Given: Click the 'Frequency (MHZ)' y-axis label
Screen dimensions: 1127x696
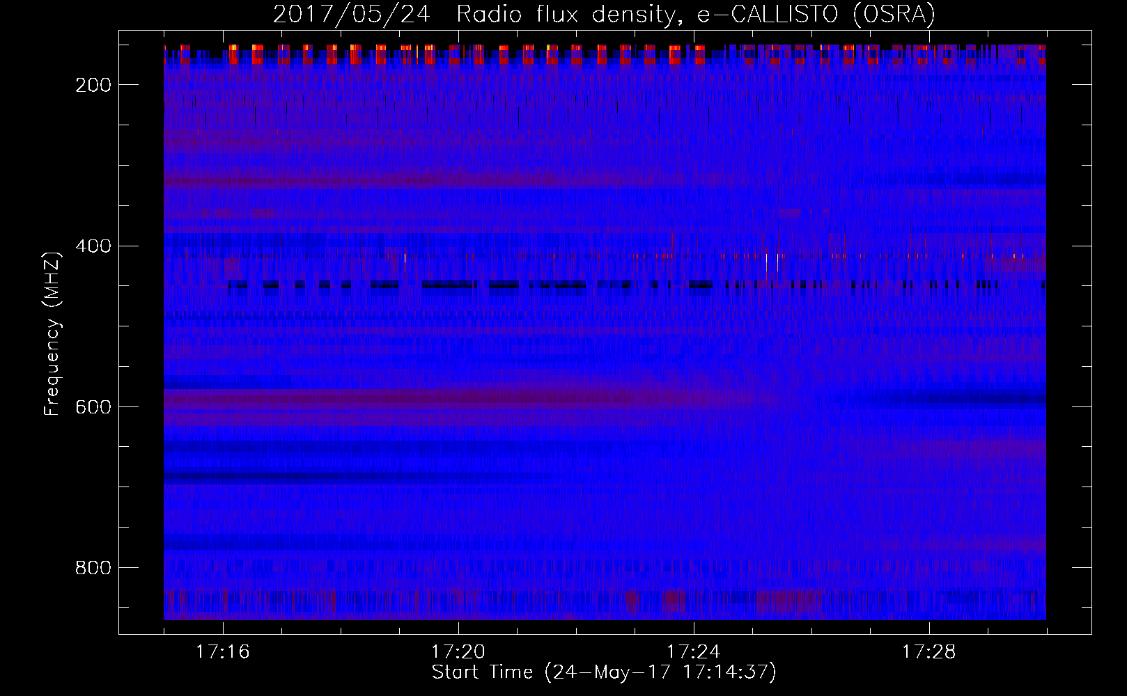Looking at the screenshot, I should coord(52,333).
